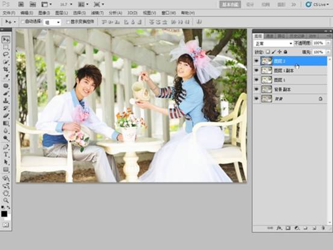The image size is (333, 250).
Task: Open the 滤镜(T) menu
Action: point(98,13)
